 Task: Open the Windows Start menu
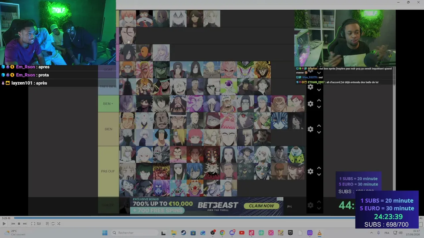(105, 233)
